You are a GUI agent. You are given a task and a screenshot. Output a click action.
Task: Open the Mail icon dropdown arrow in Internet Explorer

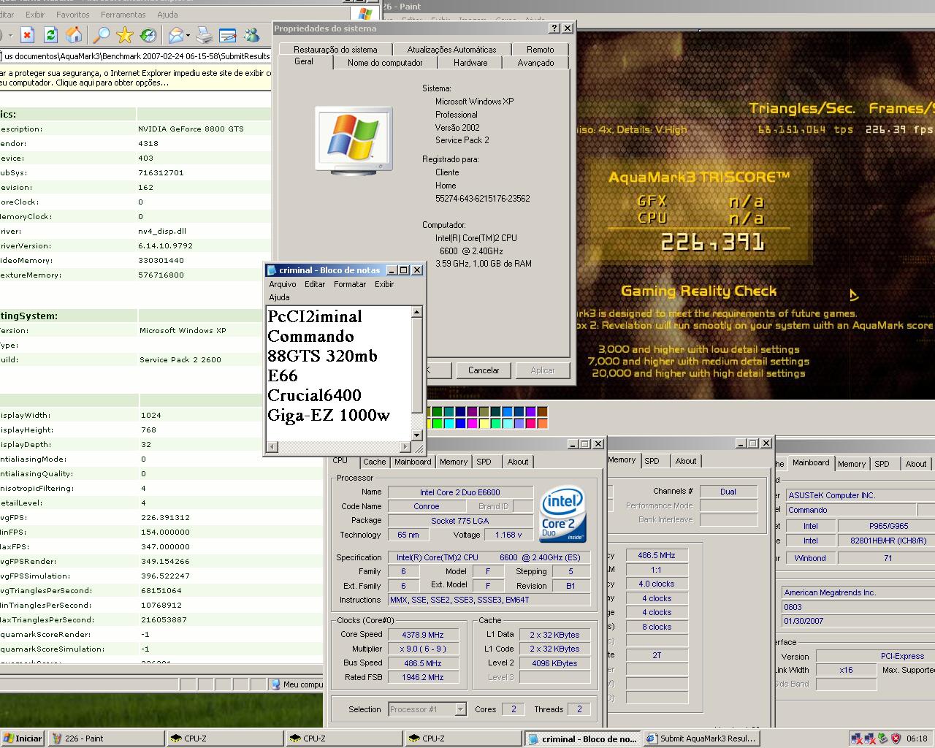point(188,35)
